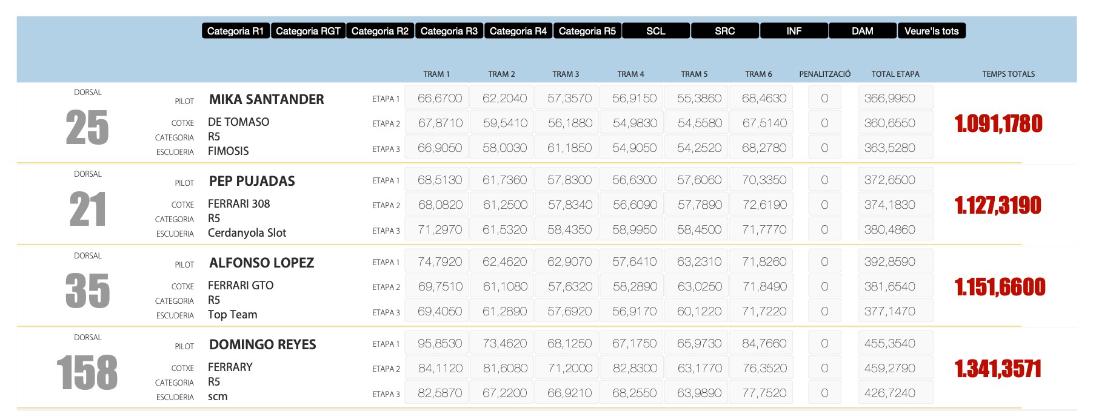This screenshot has width=1093, height=411.
Task: Click the total time 1.091,1780
Action: (x=998, y=123)
